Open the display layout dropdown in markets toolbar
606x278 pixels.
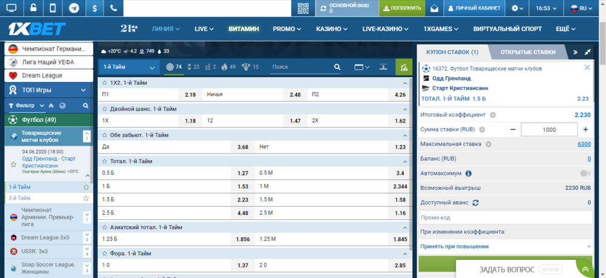click(x=362, y=66)
